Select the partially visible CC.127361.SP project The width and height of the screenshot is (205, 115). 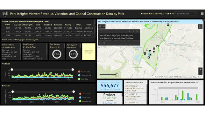pos(135,103)
